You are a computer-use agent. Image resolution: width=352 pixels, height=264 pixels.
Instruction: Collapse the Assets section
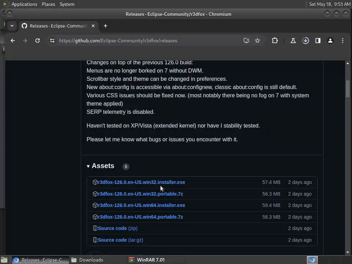tap(100, 166)
